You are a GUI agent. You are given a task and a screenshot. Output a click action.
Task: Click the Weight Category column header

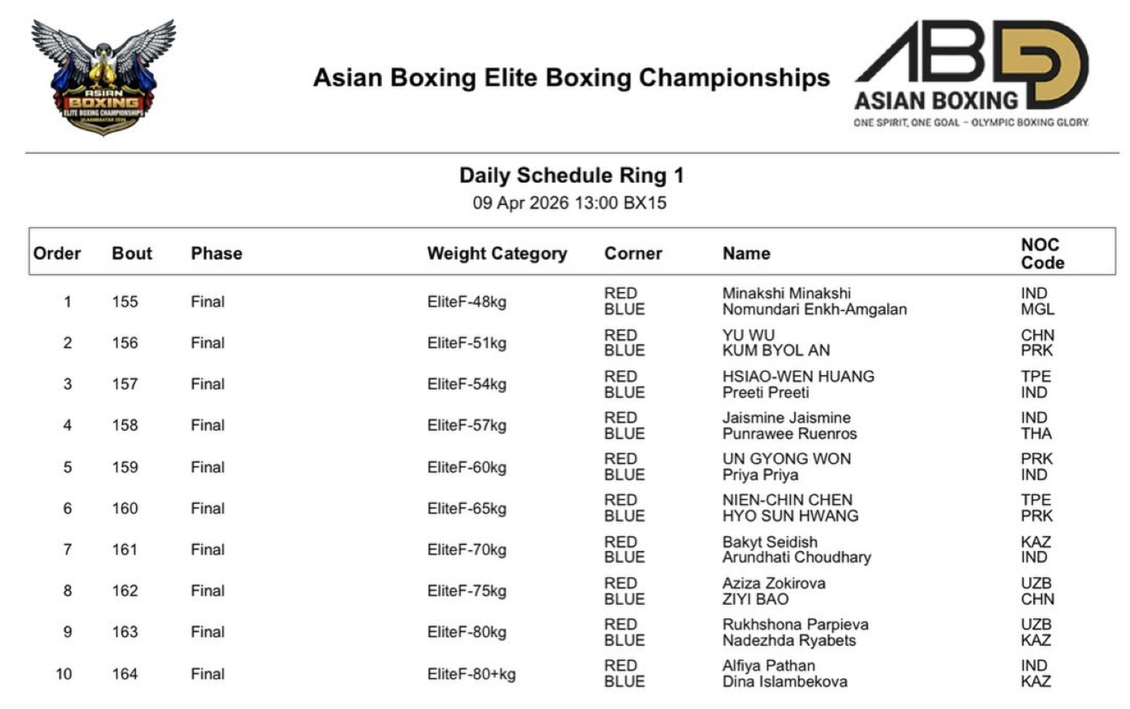click(497, 254)
